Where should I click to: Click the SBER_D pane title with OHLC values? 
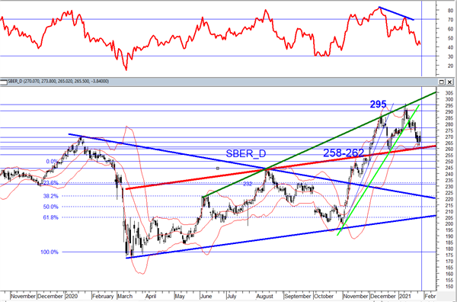59,82
